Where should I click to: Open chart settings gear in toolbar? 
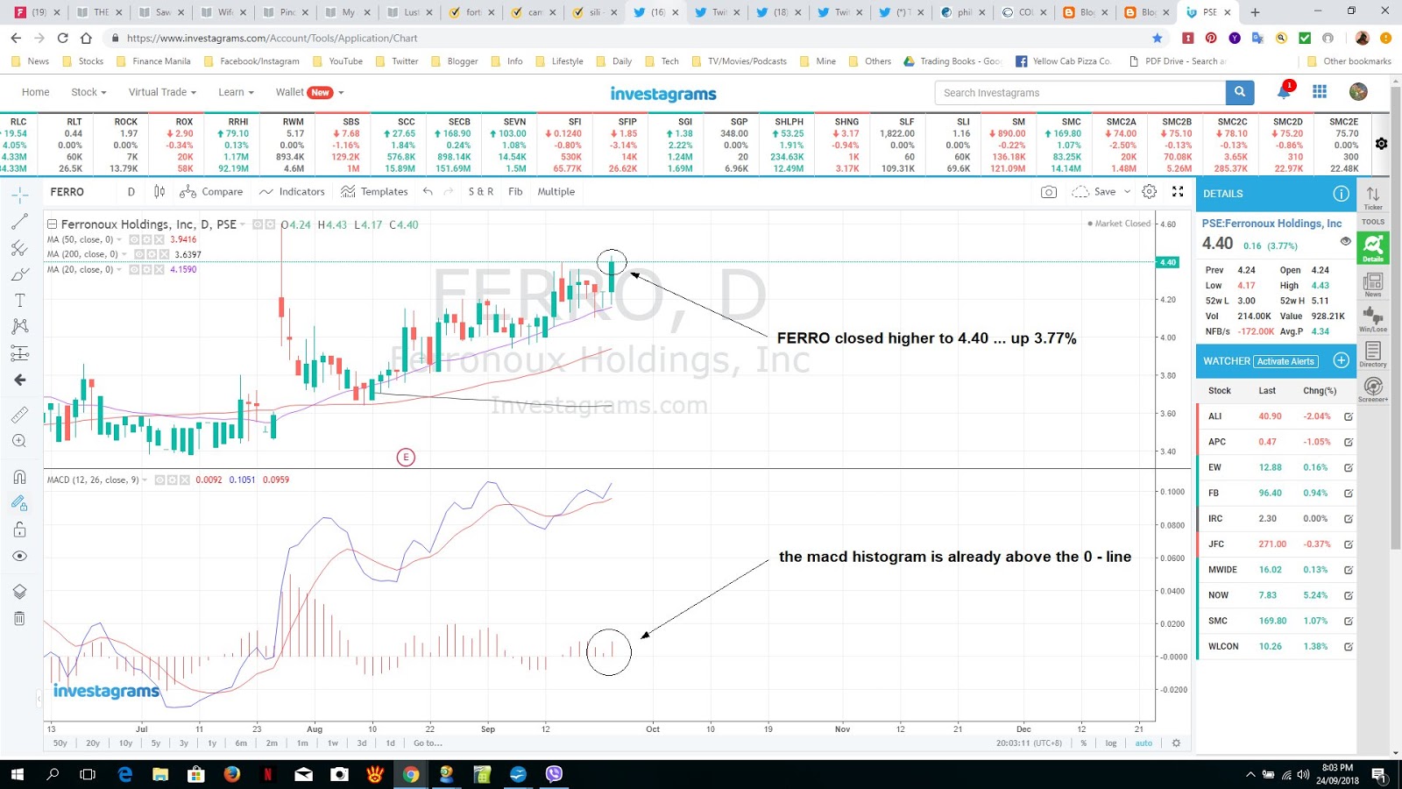click(x=1150, y=191)
